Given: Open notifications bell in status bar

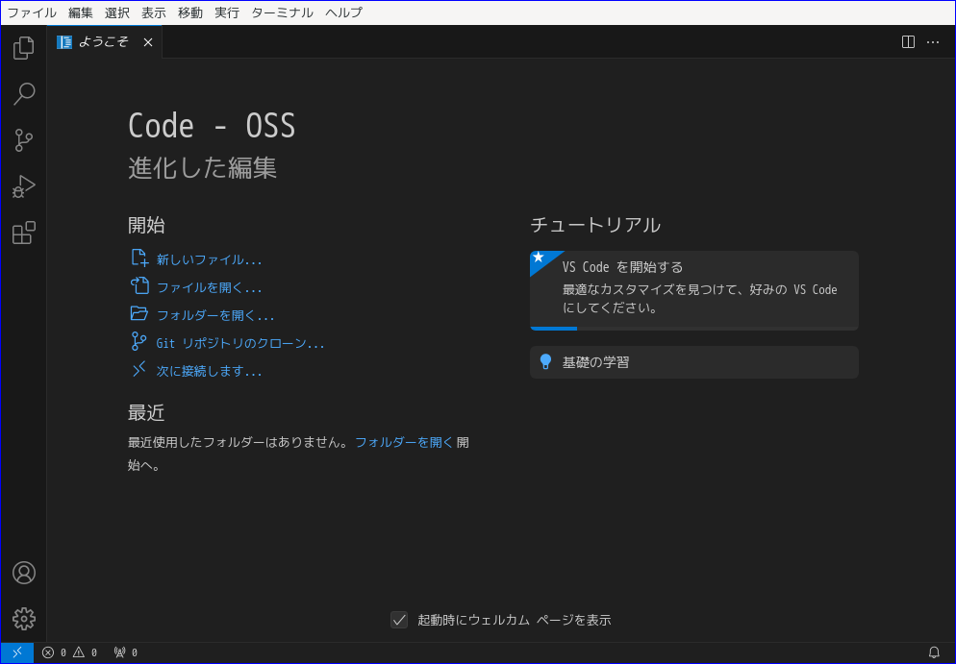Looking at the screenshot, I should point(934,652).
